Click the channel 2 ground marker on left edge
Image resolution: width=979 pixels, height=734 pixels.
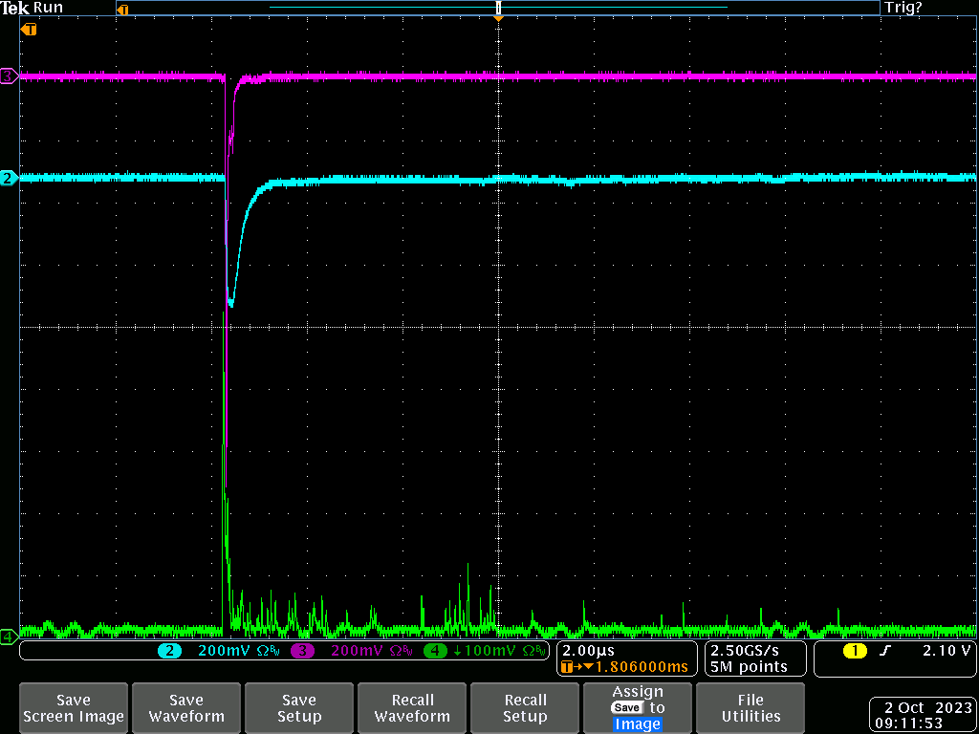point(9,178)
